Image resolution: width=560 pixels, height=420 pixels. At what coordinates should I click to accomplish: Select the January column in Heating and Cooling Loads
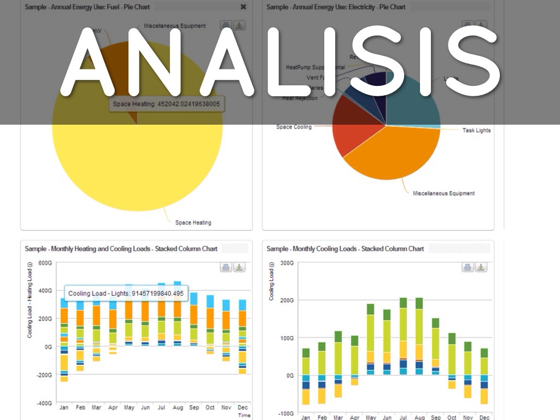[x=64, y=339]
